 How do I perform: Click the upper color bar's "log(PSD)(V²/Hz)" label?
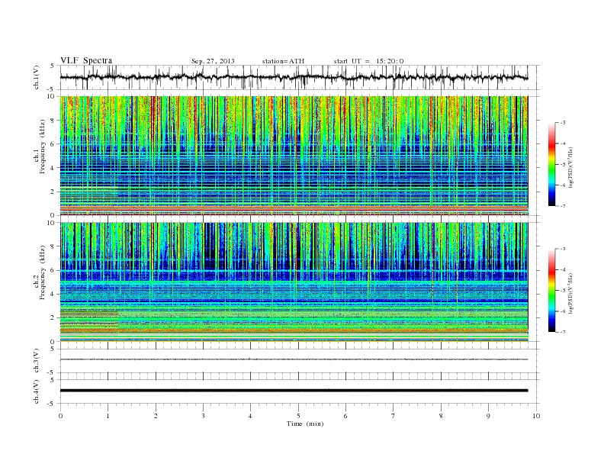pos(571,167)
